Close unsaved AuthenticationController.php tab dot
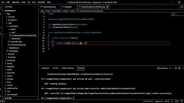Image resolution: width=184 pixels, height=103 pixels. coord(107,7)
